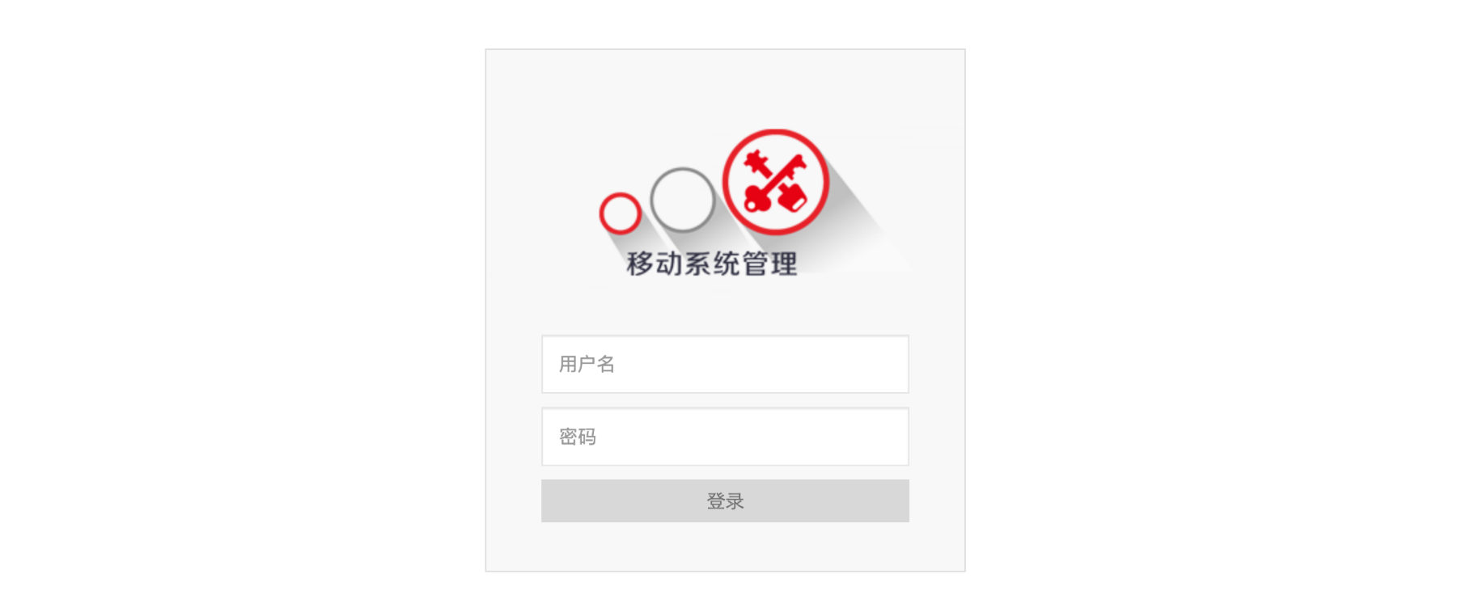Click the 移动系统管理 title text
This screenshot has width=1479, height=608.
pos(712,264)
